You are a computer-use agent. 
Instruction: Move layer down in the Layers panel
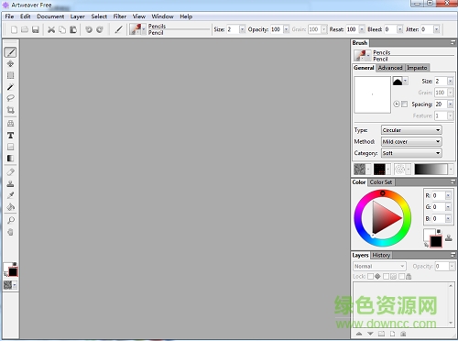pos(370,334)
